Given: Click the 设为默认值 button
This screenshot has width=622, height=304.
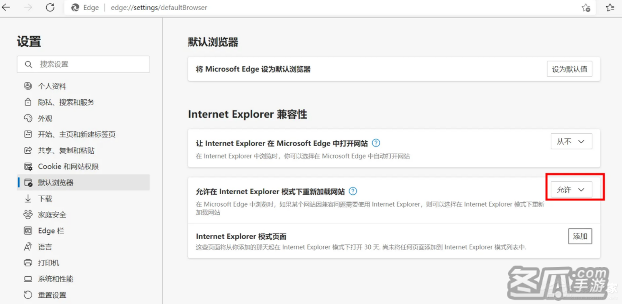Looking at the screenshot, I should click(569, 69).
